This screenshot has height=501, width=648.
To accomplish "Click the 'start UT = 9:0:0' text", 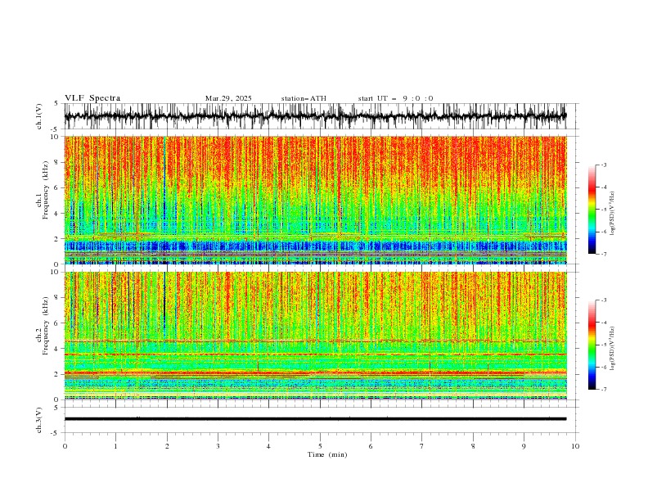I will (395, 98).
